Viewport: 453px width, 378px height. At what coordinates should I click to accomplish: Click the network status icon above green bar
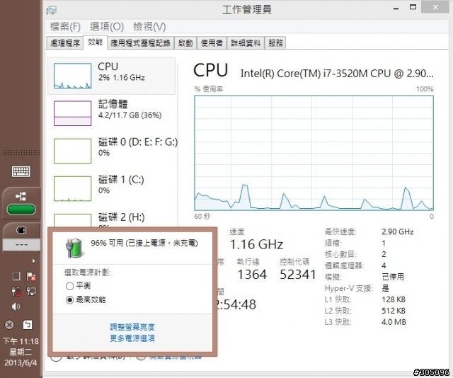[x=21, y=197]
